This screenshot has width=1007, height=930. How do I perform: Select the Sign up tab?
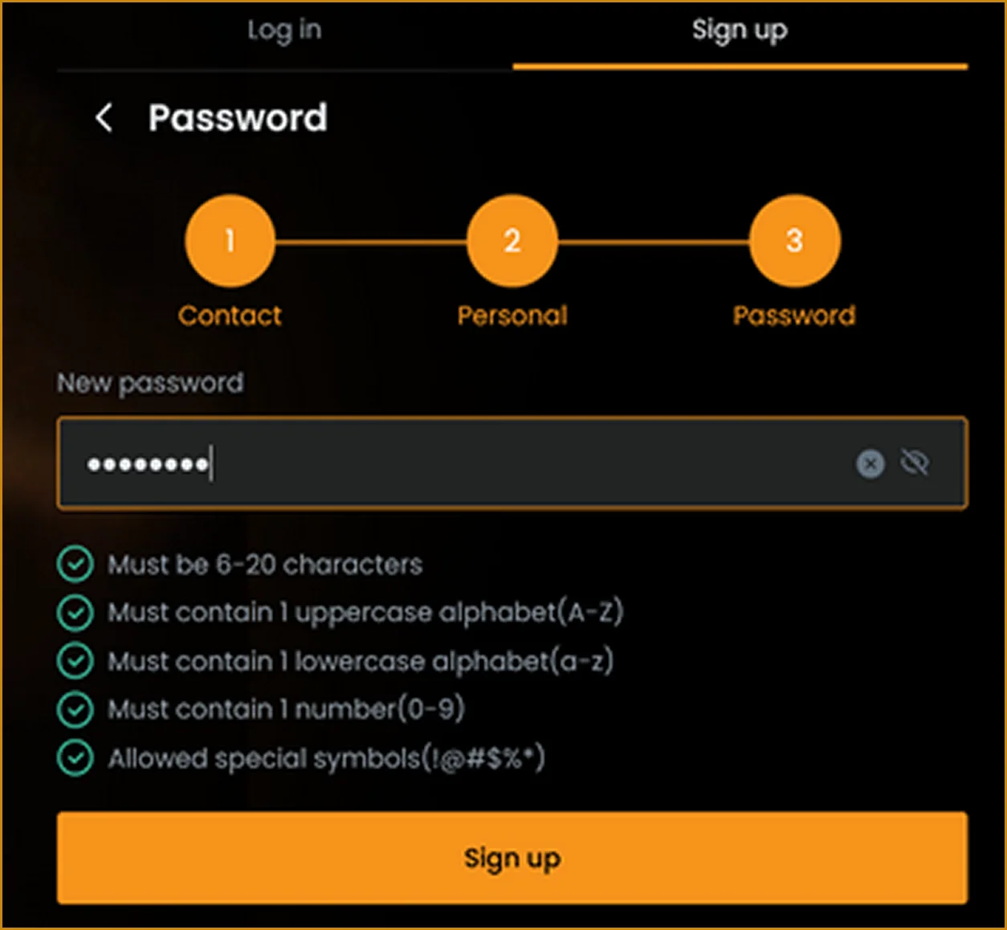tap(740, 31)
